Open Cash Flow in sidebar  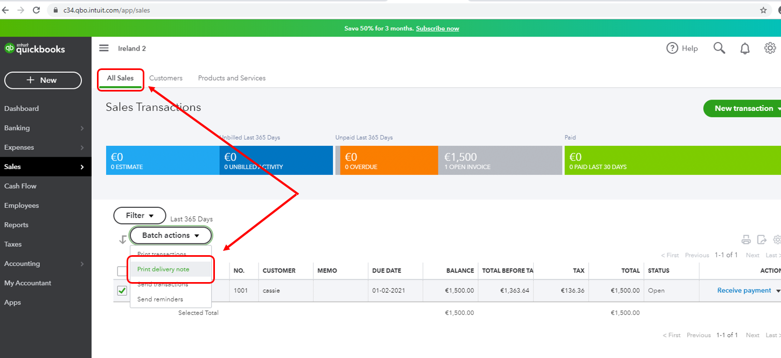click(x=20, y=186)
